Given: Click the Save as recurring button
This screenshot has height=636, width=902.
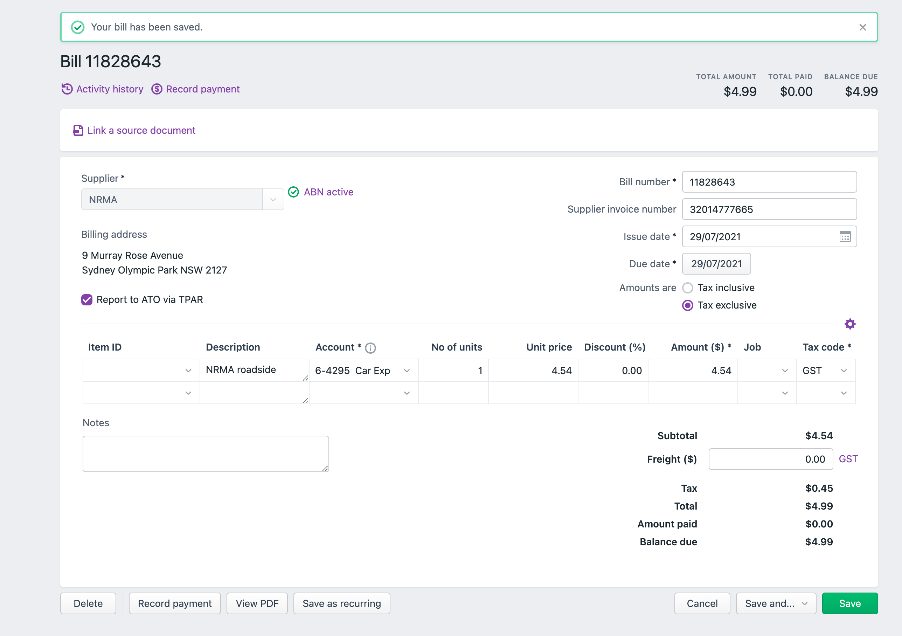Looking at the screenshot, I should 341,603.
